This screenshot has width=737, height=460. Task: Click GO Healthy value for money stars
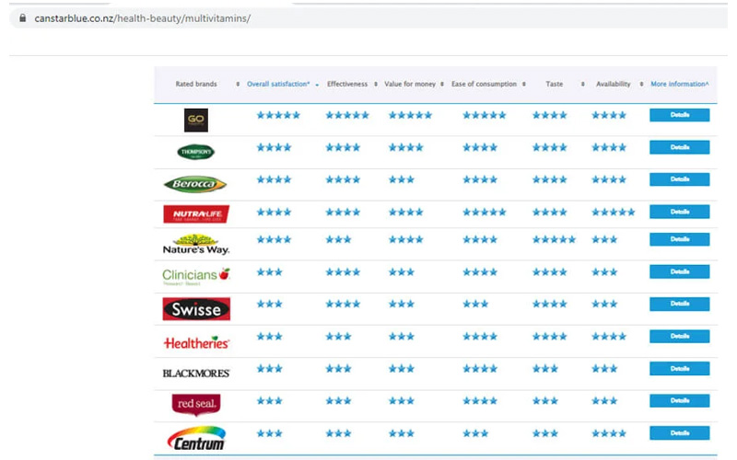[410, 115]
